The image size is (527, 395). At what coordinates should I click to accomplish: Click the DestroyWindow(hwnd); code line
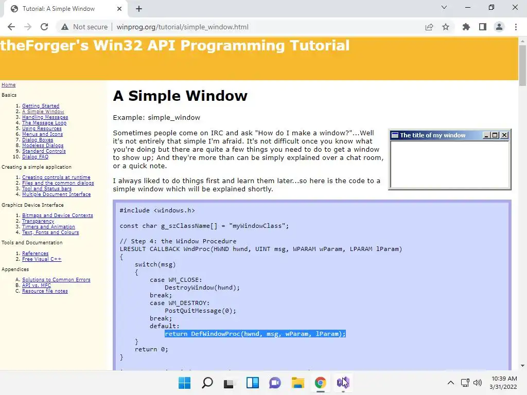pyautogui.click(x=202, y=288)
